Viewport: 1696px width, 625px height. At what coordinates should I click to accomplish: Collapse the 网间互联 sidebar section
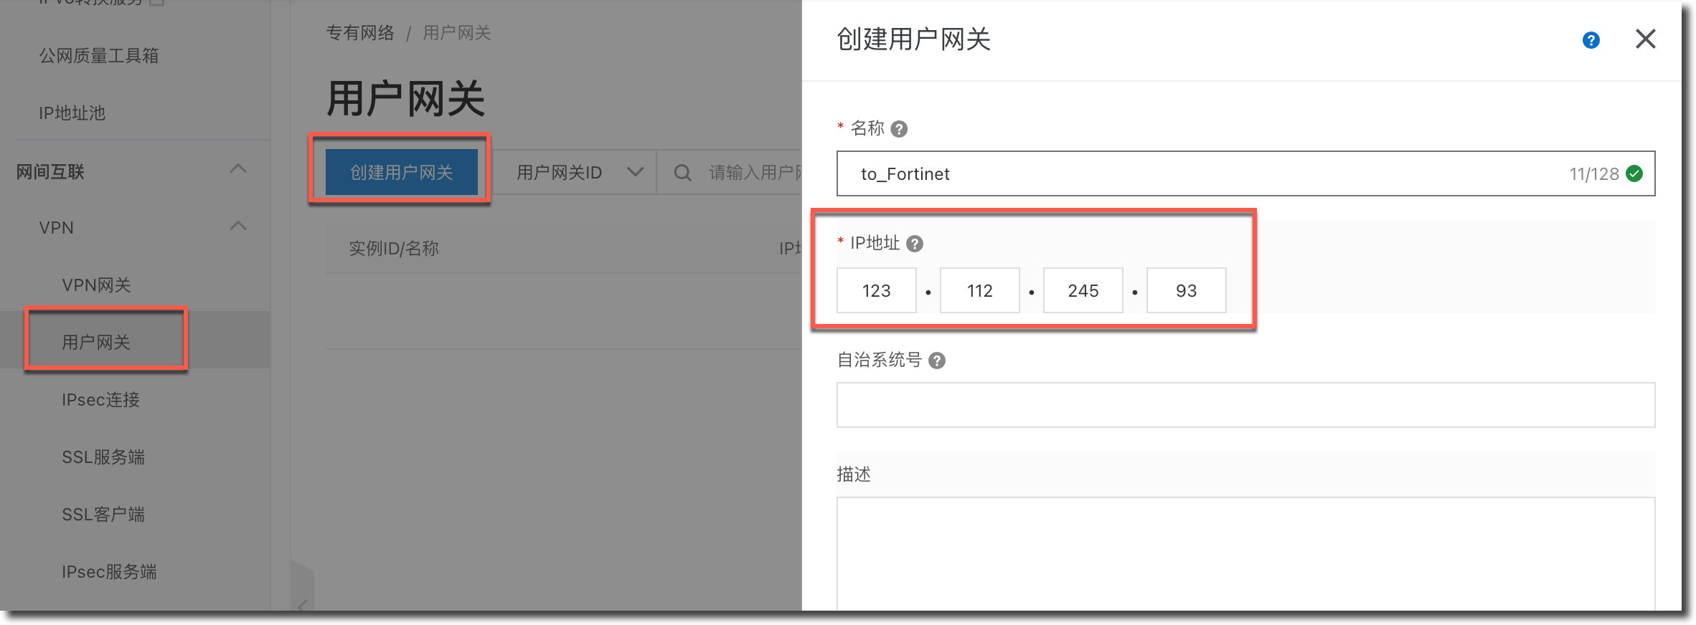[x=237, y=169]
